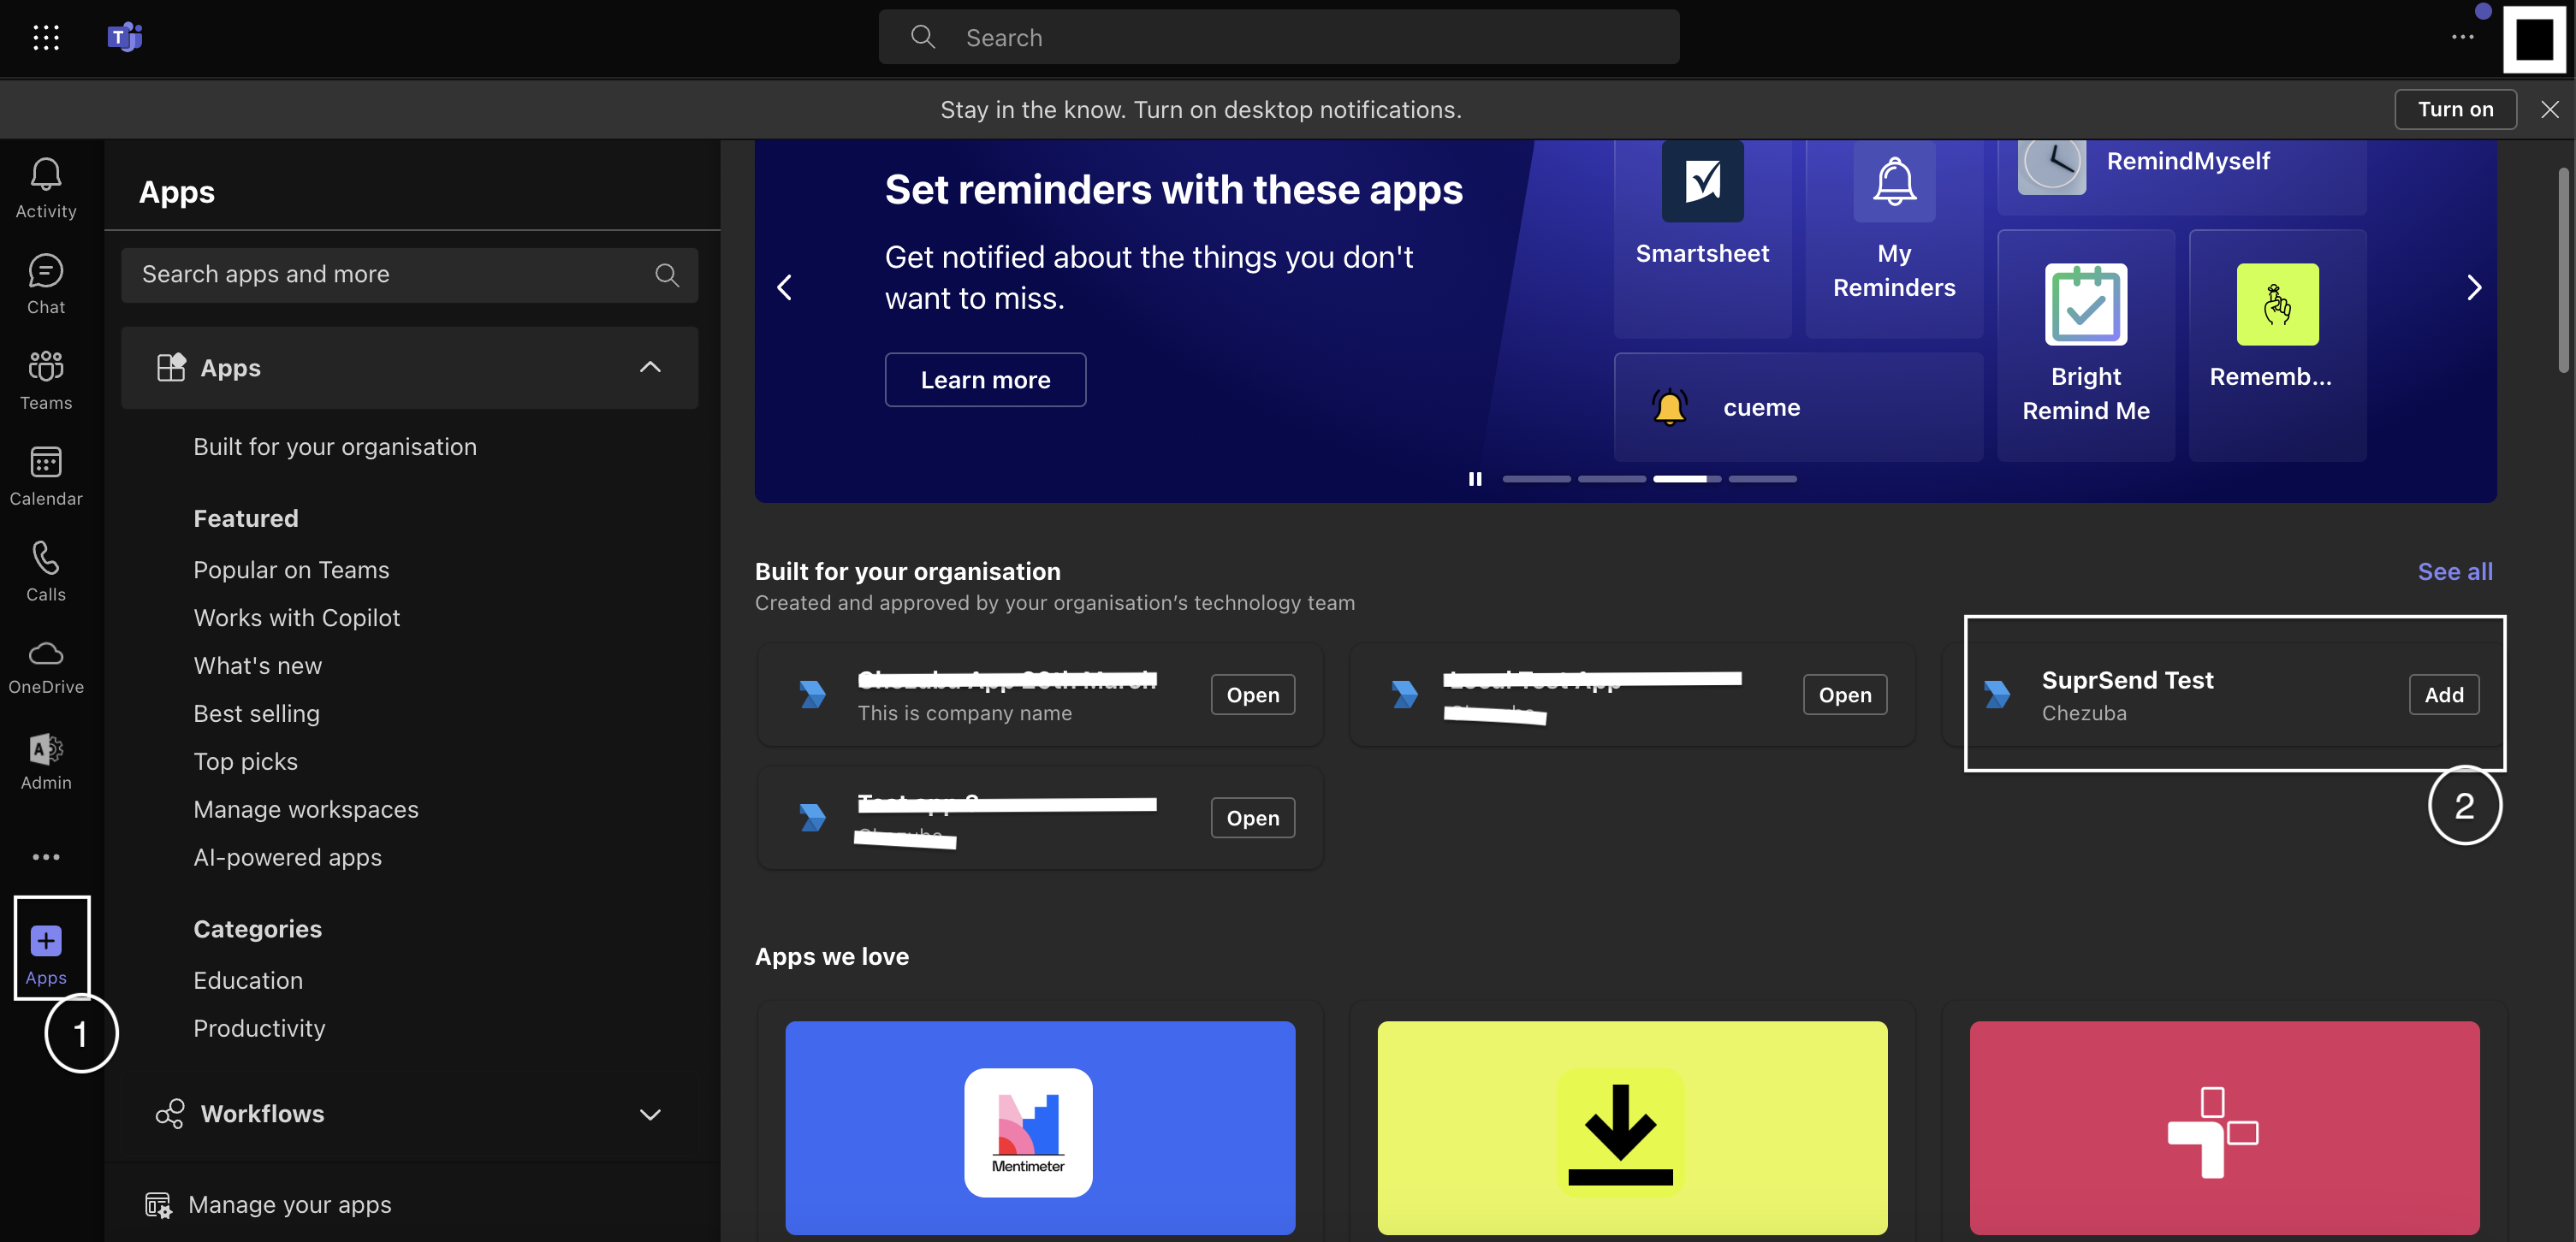
Task: Open My Reminders app tile
Action: (1894, 240)
